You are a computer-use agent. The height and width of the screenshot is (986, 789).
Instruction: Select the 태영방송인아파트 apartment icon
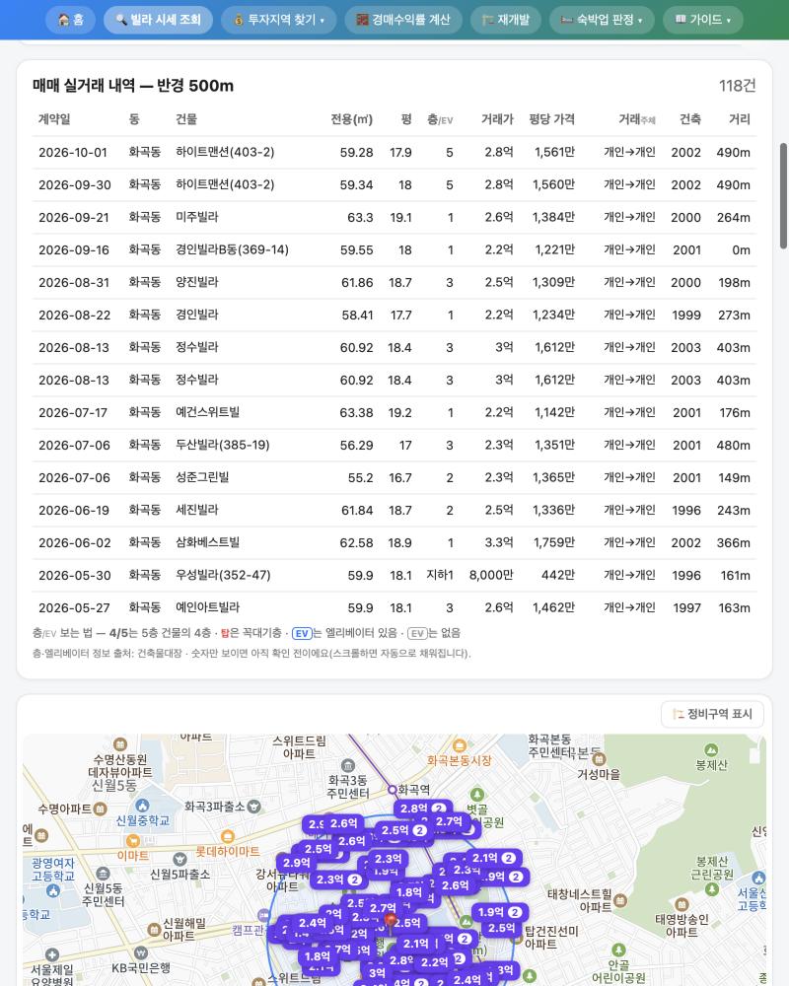coord(681,905)
